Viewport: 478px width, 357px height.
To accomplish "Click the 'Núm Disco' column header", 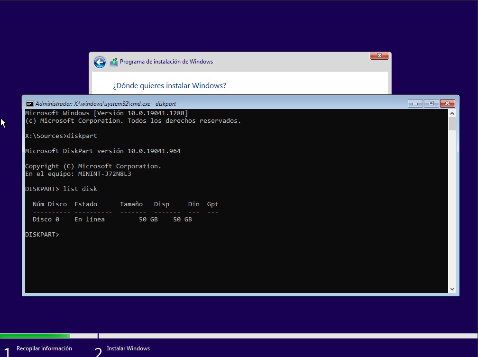I will pyautogui.click(x=50, y=204).
